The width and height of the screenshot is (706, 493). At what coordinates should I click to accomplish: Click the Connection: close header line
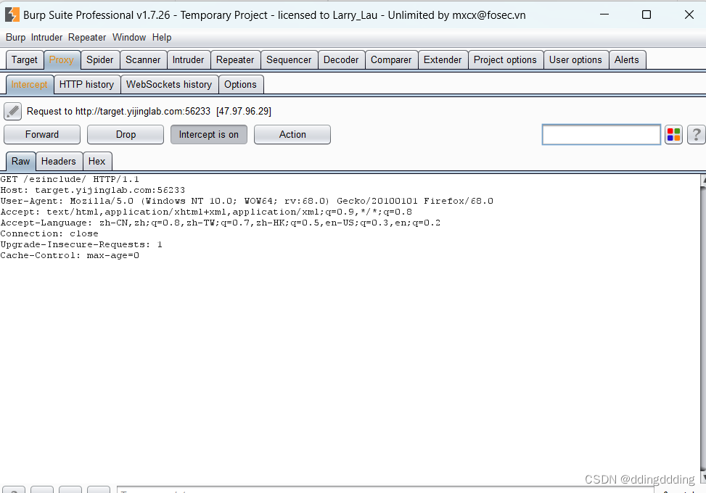(x=49, y=233)
